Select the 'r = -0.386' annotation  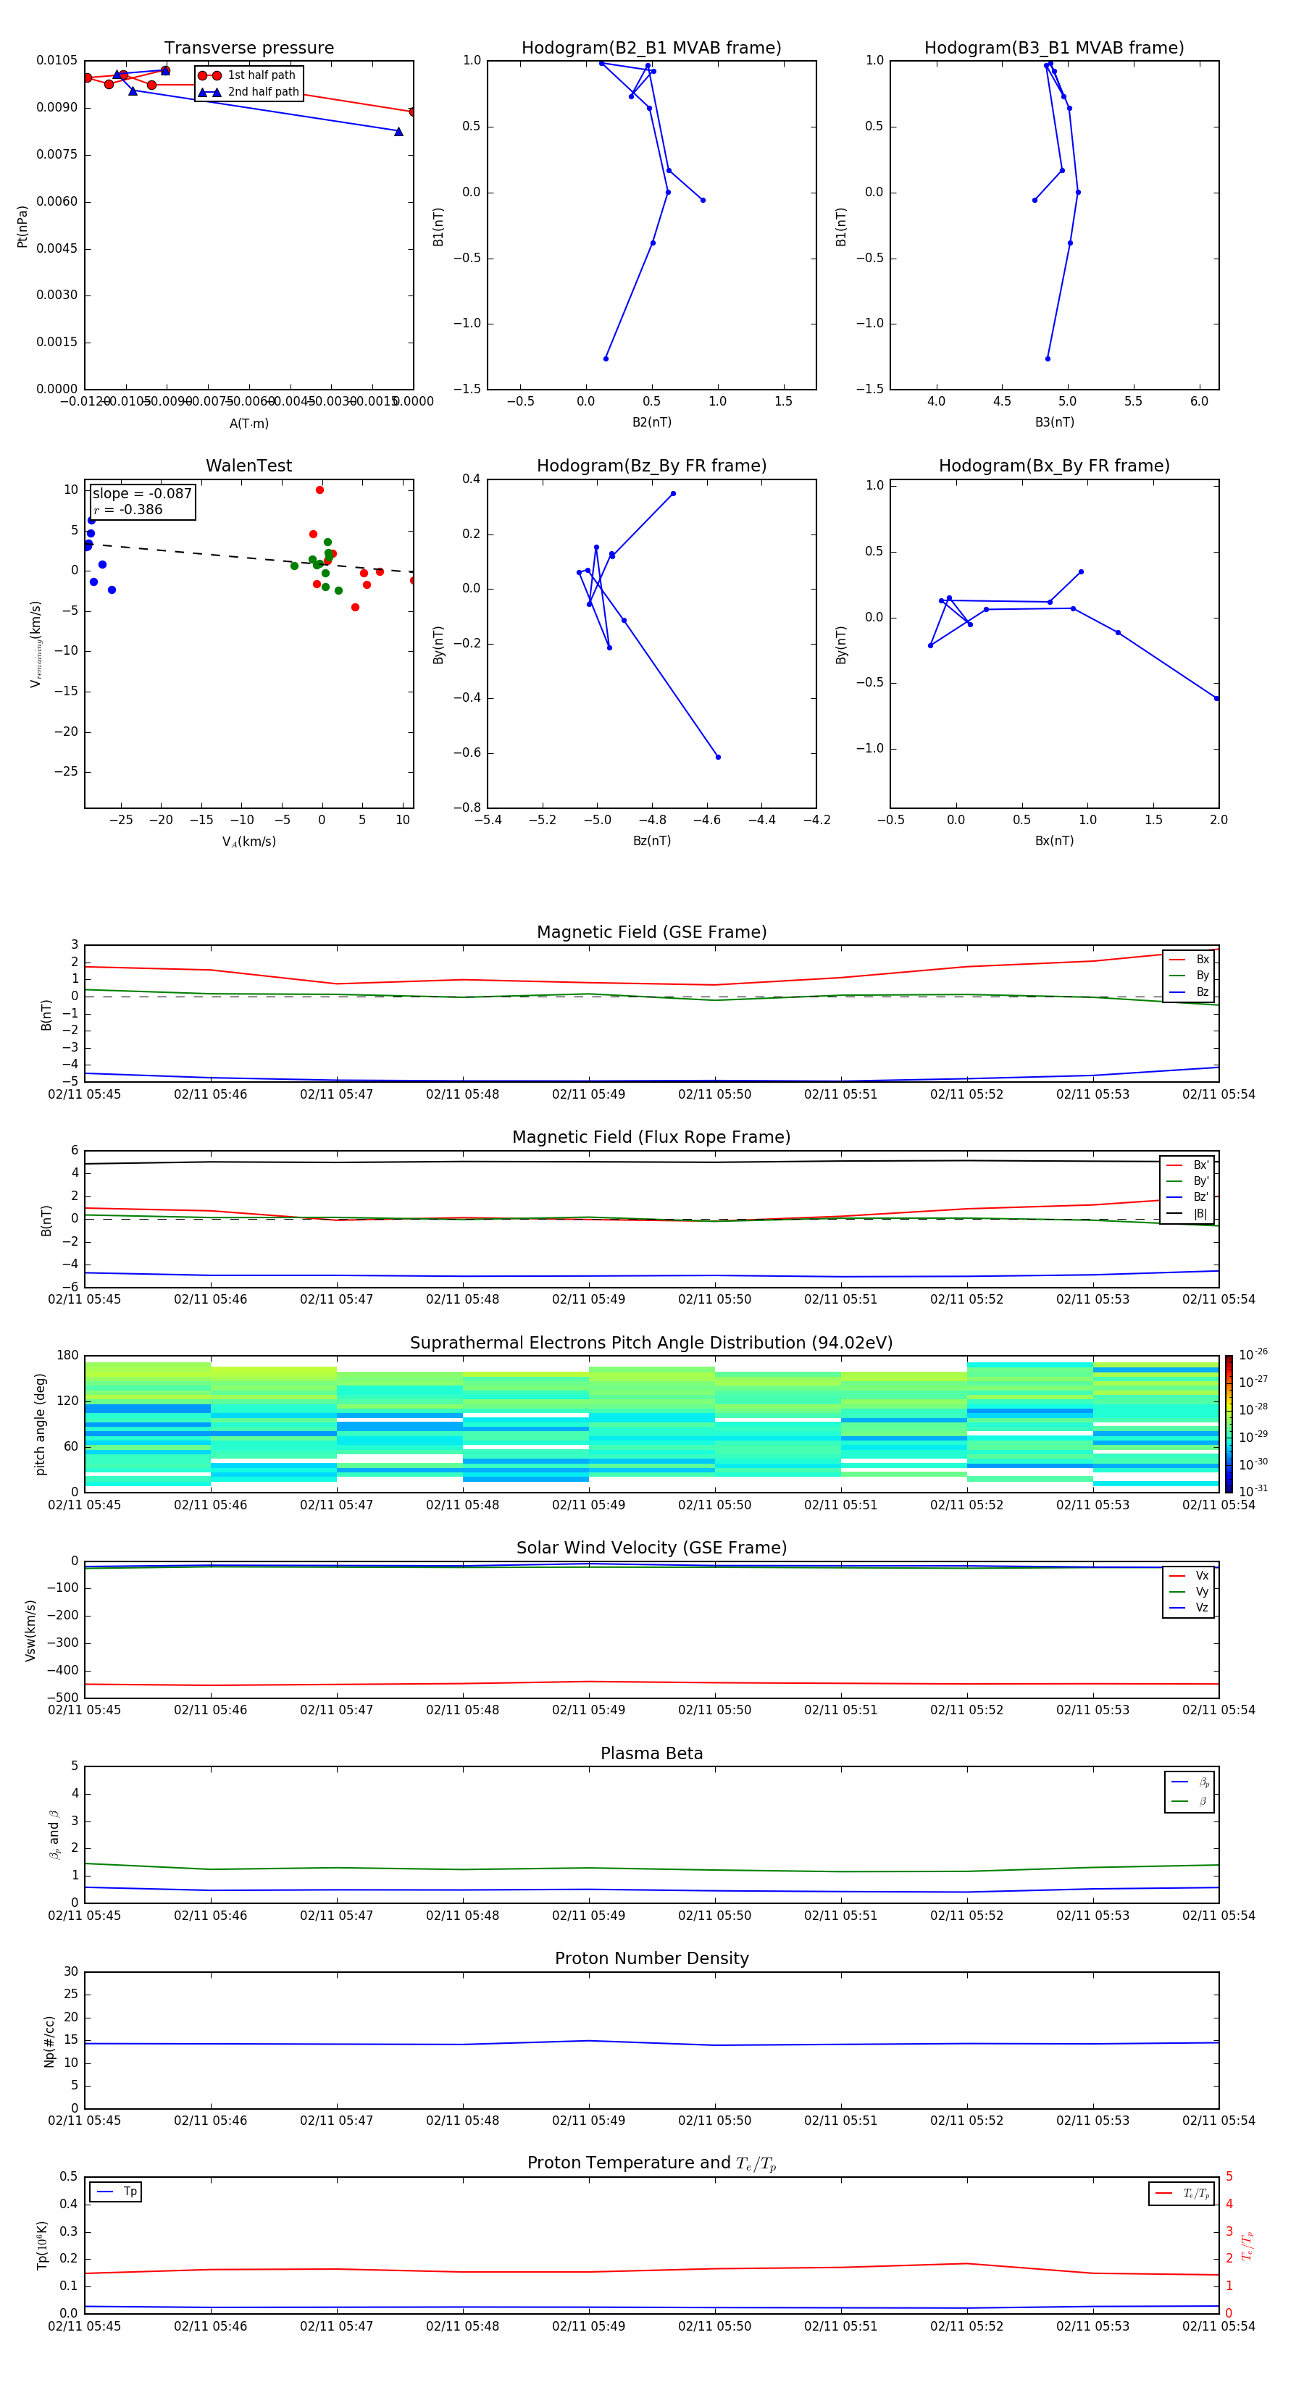[128, 509]
